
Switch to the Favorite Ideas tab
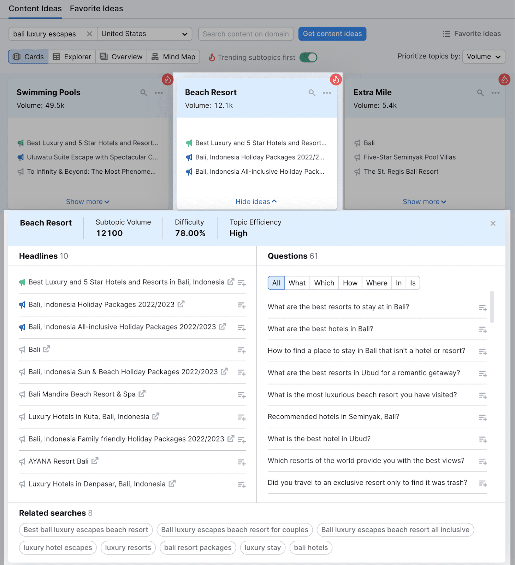[x=96, y=8]
